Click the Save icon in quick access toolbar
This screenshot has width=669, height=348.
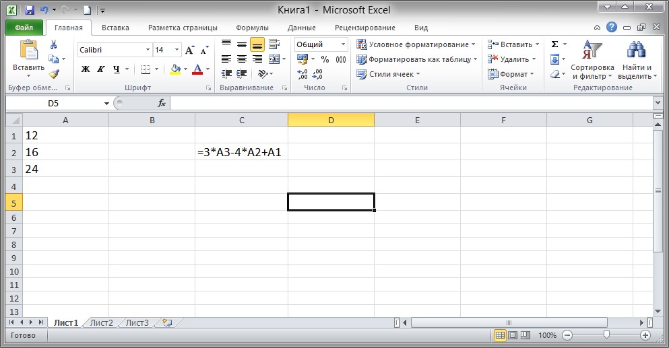(x=28, y=10)
